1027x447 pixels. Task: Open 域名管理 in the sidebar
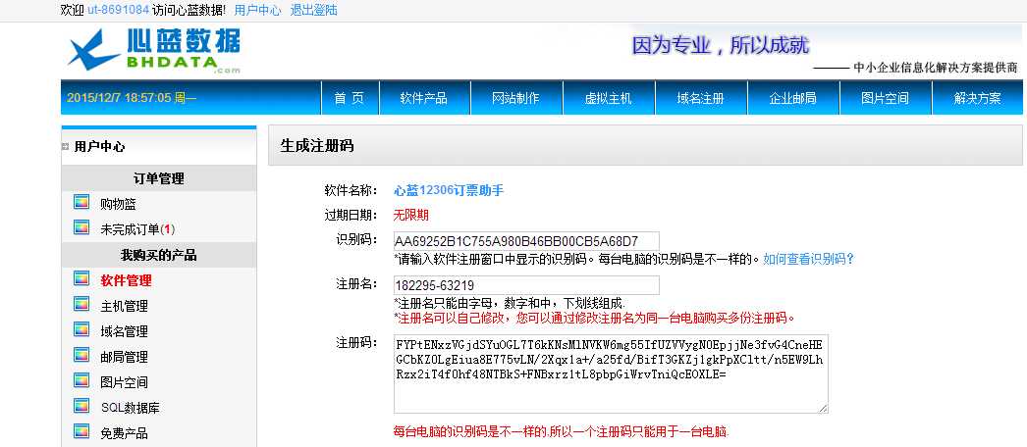click(125, 331)
